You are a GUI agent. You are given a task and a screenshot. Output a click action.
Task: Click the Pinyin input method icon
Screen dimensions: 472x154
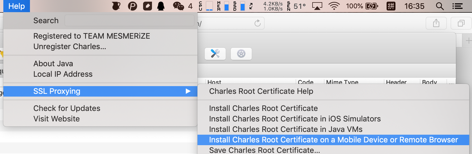[x=391, y=6]
